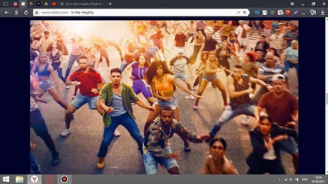Image resolution: width=328 pixels, height=184 pixels.
Task: Switch to the black-icon pinned tab
Action: click(x=38, y=4)
